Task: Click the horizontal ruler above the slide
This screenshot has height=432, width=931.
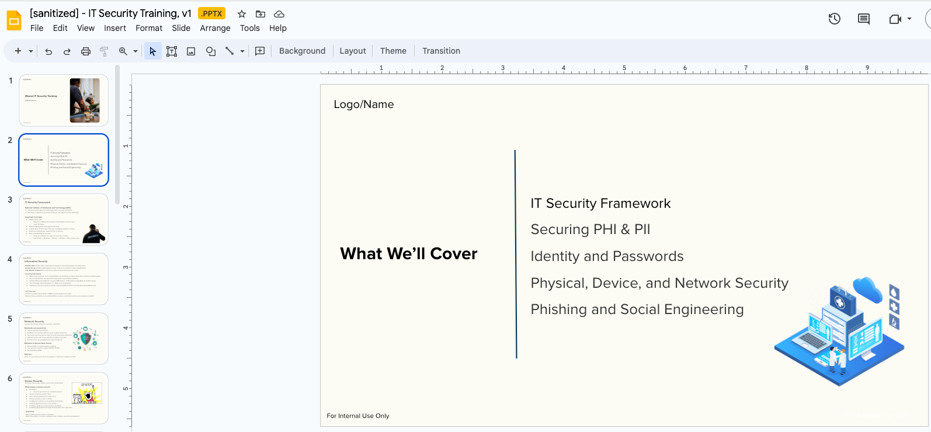Action: pos(624,68)
